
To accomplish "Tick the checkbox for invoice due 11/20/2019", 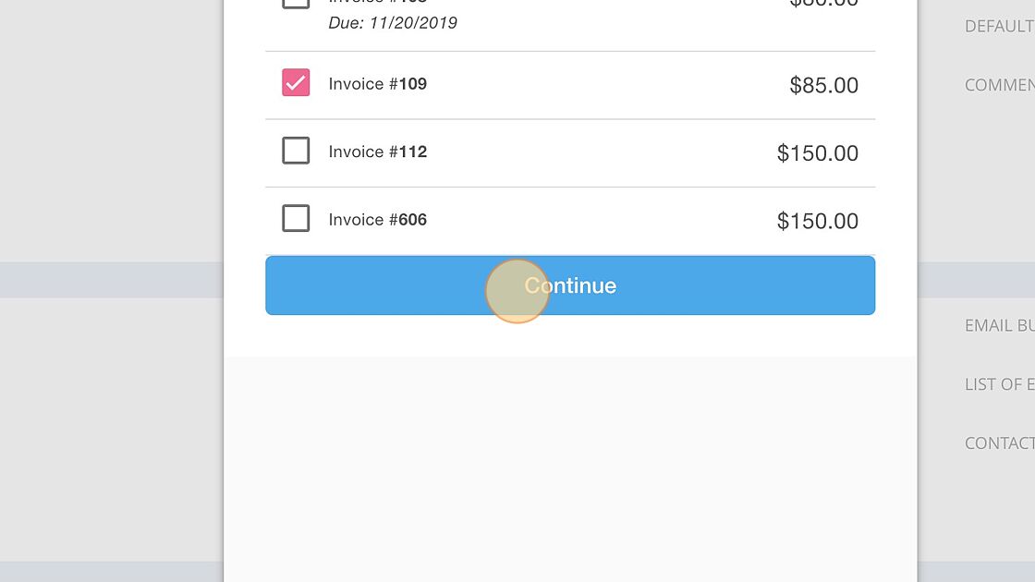I will coord(296,4).
